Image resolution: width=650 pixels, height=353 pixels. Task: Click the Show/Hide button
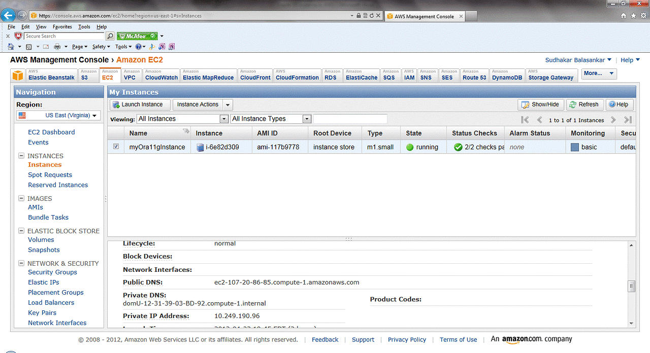(x=541, y=104)
